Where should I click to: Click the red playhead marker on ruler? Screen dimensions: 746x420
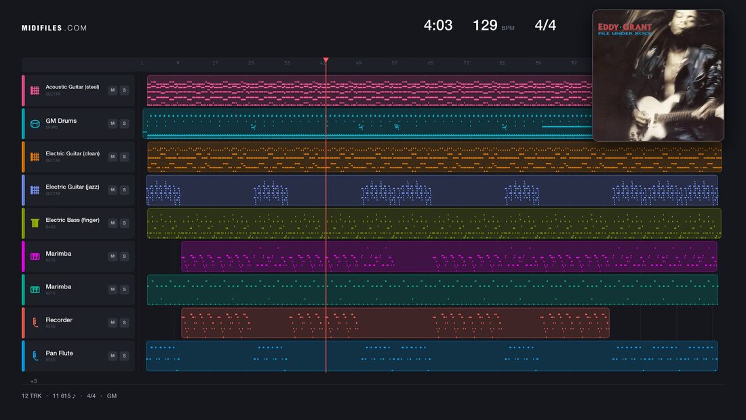[x=326, y=60]
